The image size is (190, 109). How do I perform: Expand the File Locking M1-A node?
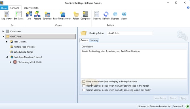[10, 62]
